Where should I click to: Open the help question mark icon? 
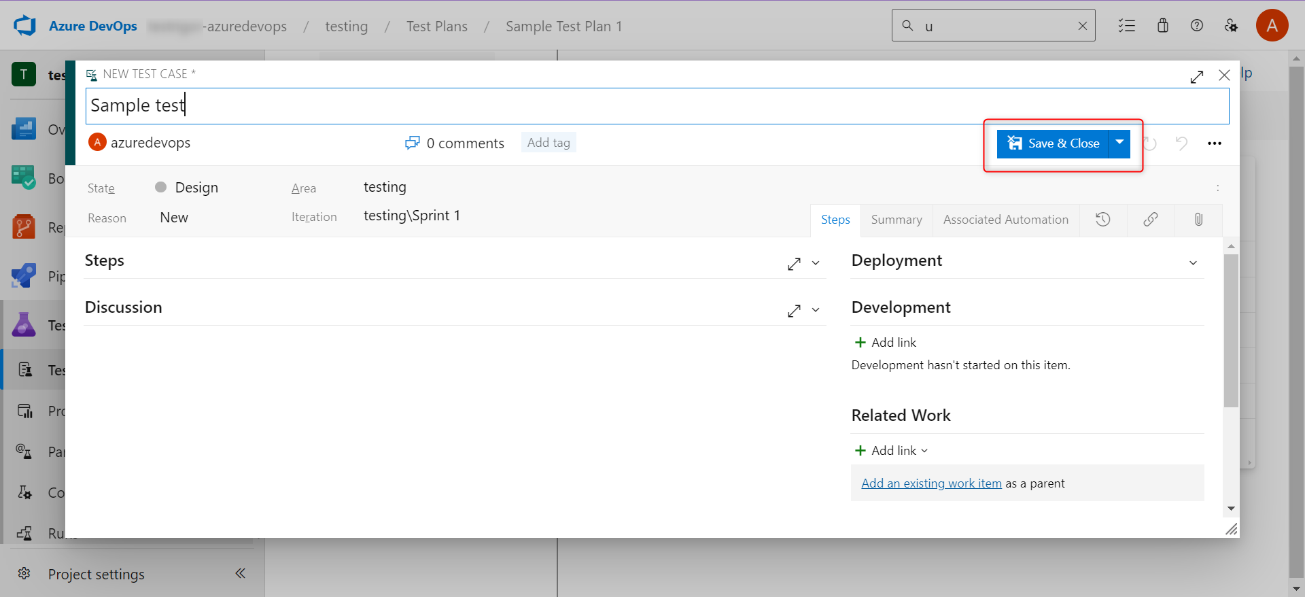tap(1196, 26)
